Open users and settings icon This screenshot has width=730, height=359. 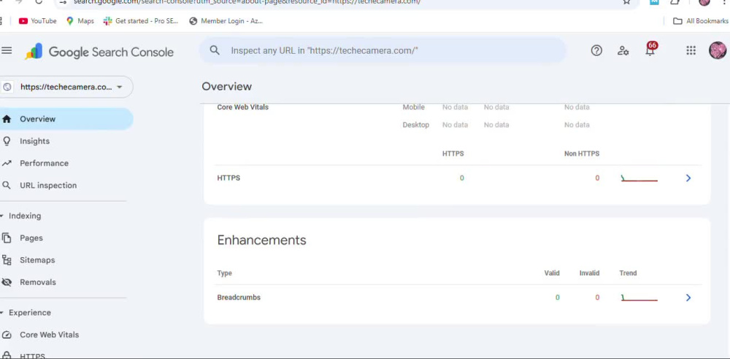click(x=623, y=51)
